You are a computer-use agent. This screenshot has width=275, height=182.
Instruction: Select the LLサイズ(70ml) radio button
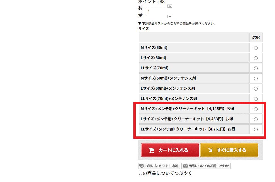[256, 68]
